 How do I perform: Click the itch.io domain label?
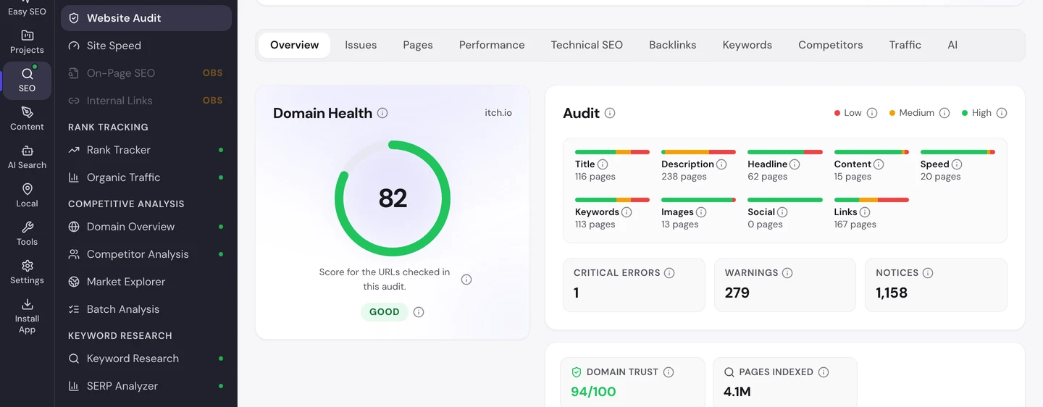[498, 113]
